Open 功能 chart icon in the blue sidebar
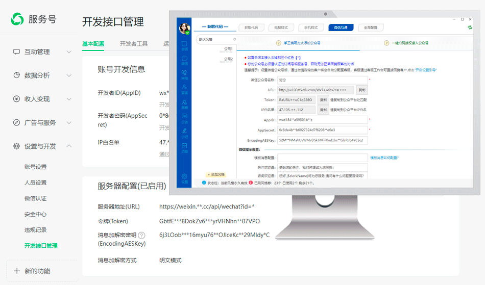 point(184,145)
